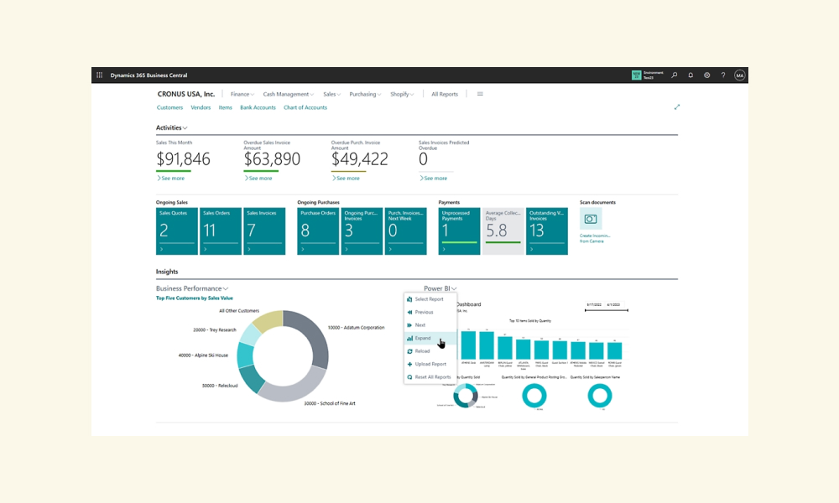The height and width of the screenshot is (503, 839).
Task: Click the help question mark icon
Action: (723, 75)
